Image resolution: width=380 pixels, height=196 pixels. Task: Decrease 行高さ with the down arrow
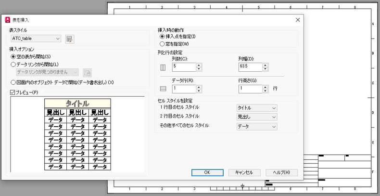pyautogui.click(x=266, y=91)
